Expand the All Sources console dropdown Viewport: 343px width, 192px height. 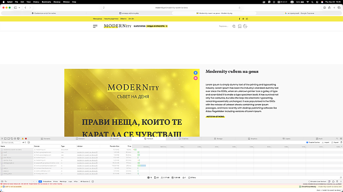(x=85, y=181)
